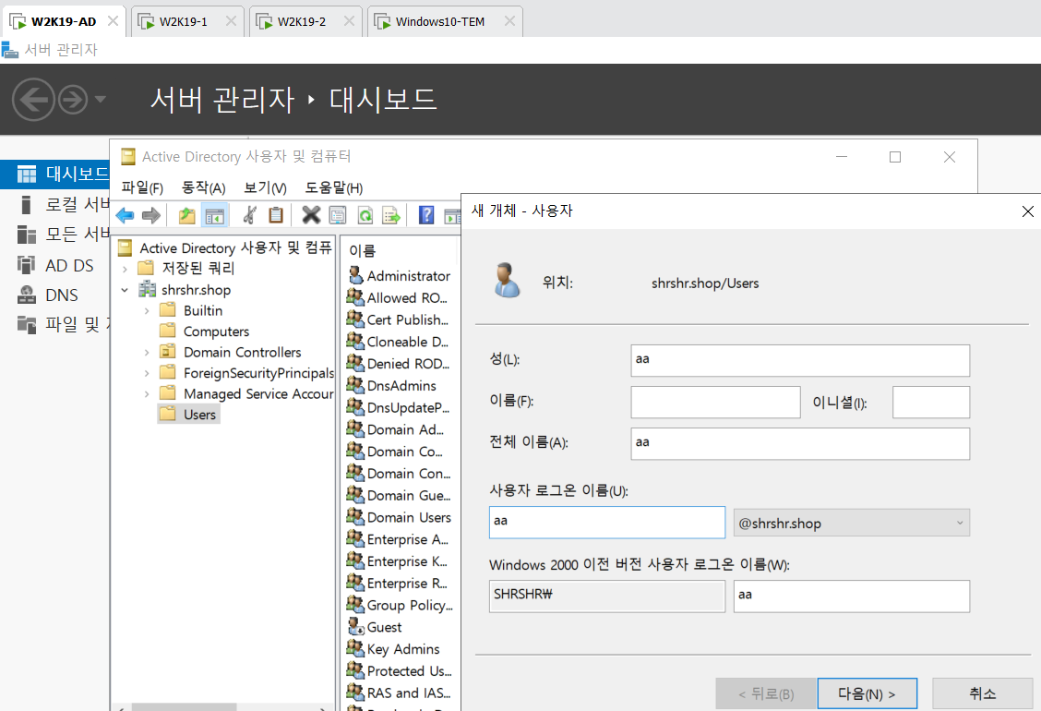Select the Allowed RO... group
This screenshot has height=711, width=1041.
[x=398, y=297]
